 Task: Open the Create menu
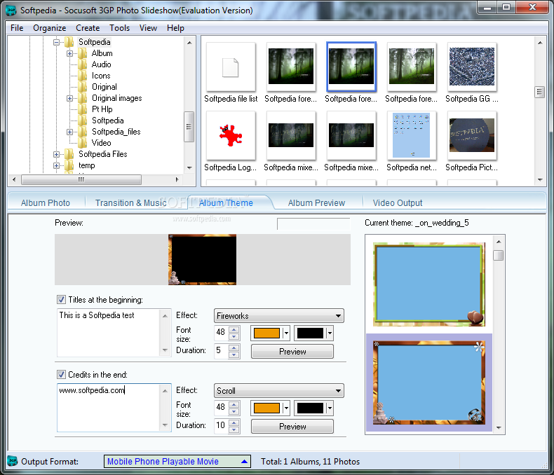pos(88,28)
